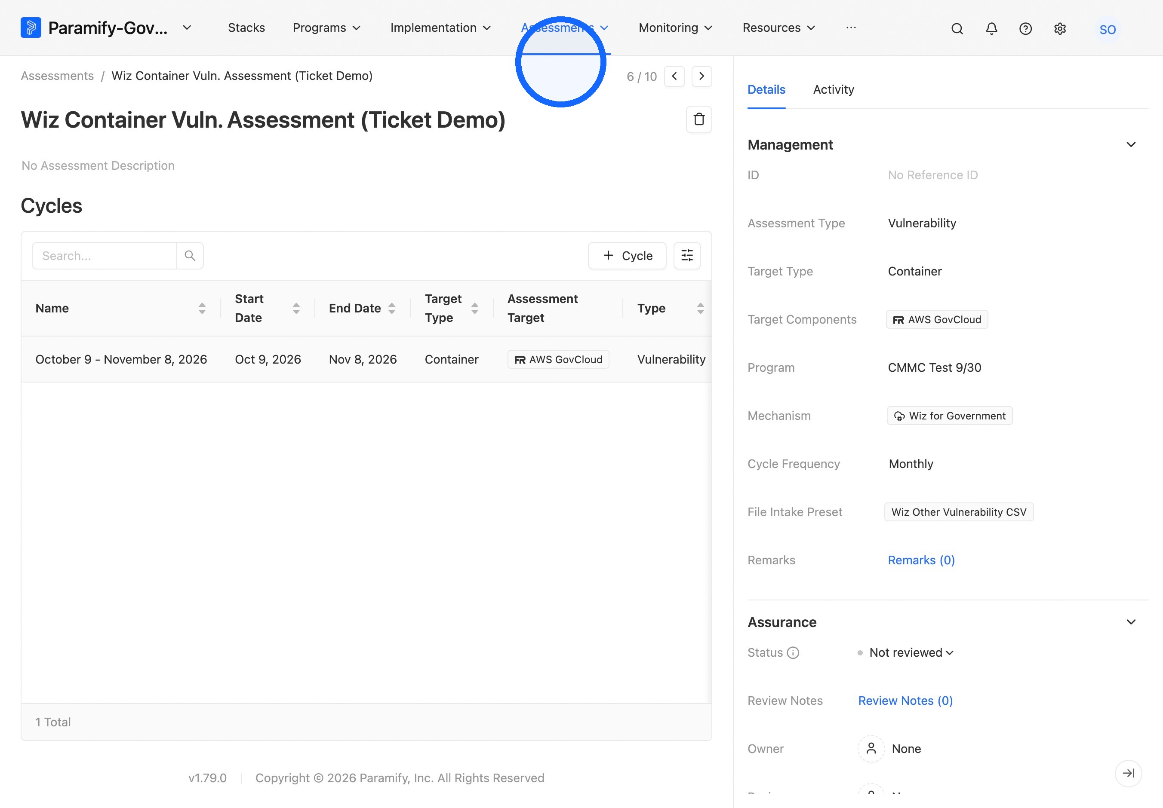Open the October 9 - November 8, 2026 cycle

click(x=121, y=359)
